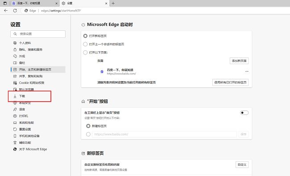Image resolution: width=290 pixels, height=176 pixels.
Task: Open 开始、主页和新建标签页 settings section
Action: [x=38, y=70]
